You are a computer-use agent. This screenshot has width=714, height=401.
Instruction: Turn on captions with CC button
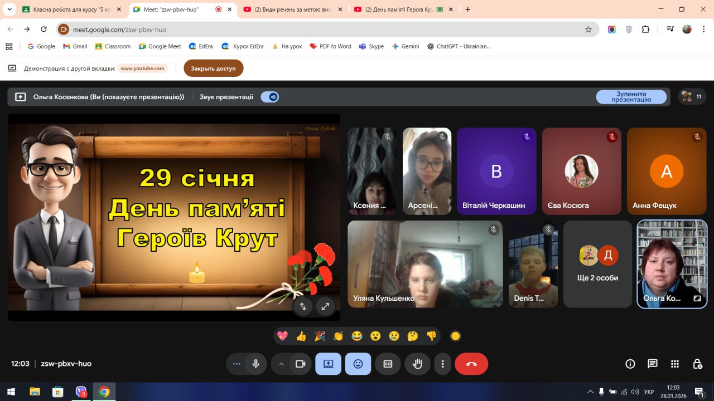388,364
